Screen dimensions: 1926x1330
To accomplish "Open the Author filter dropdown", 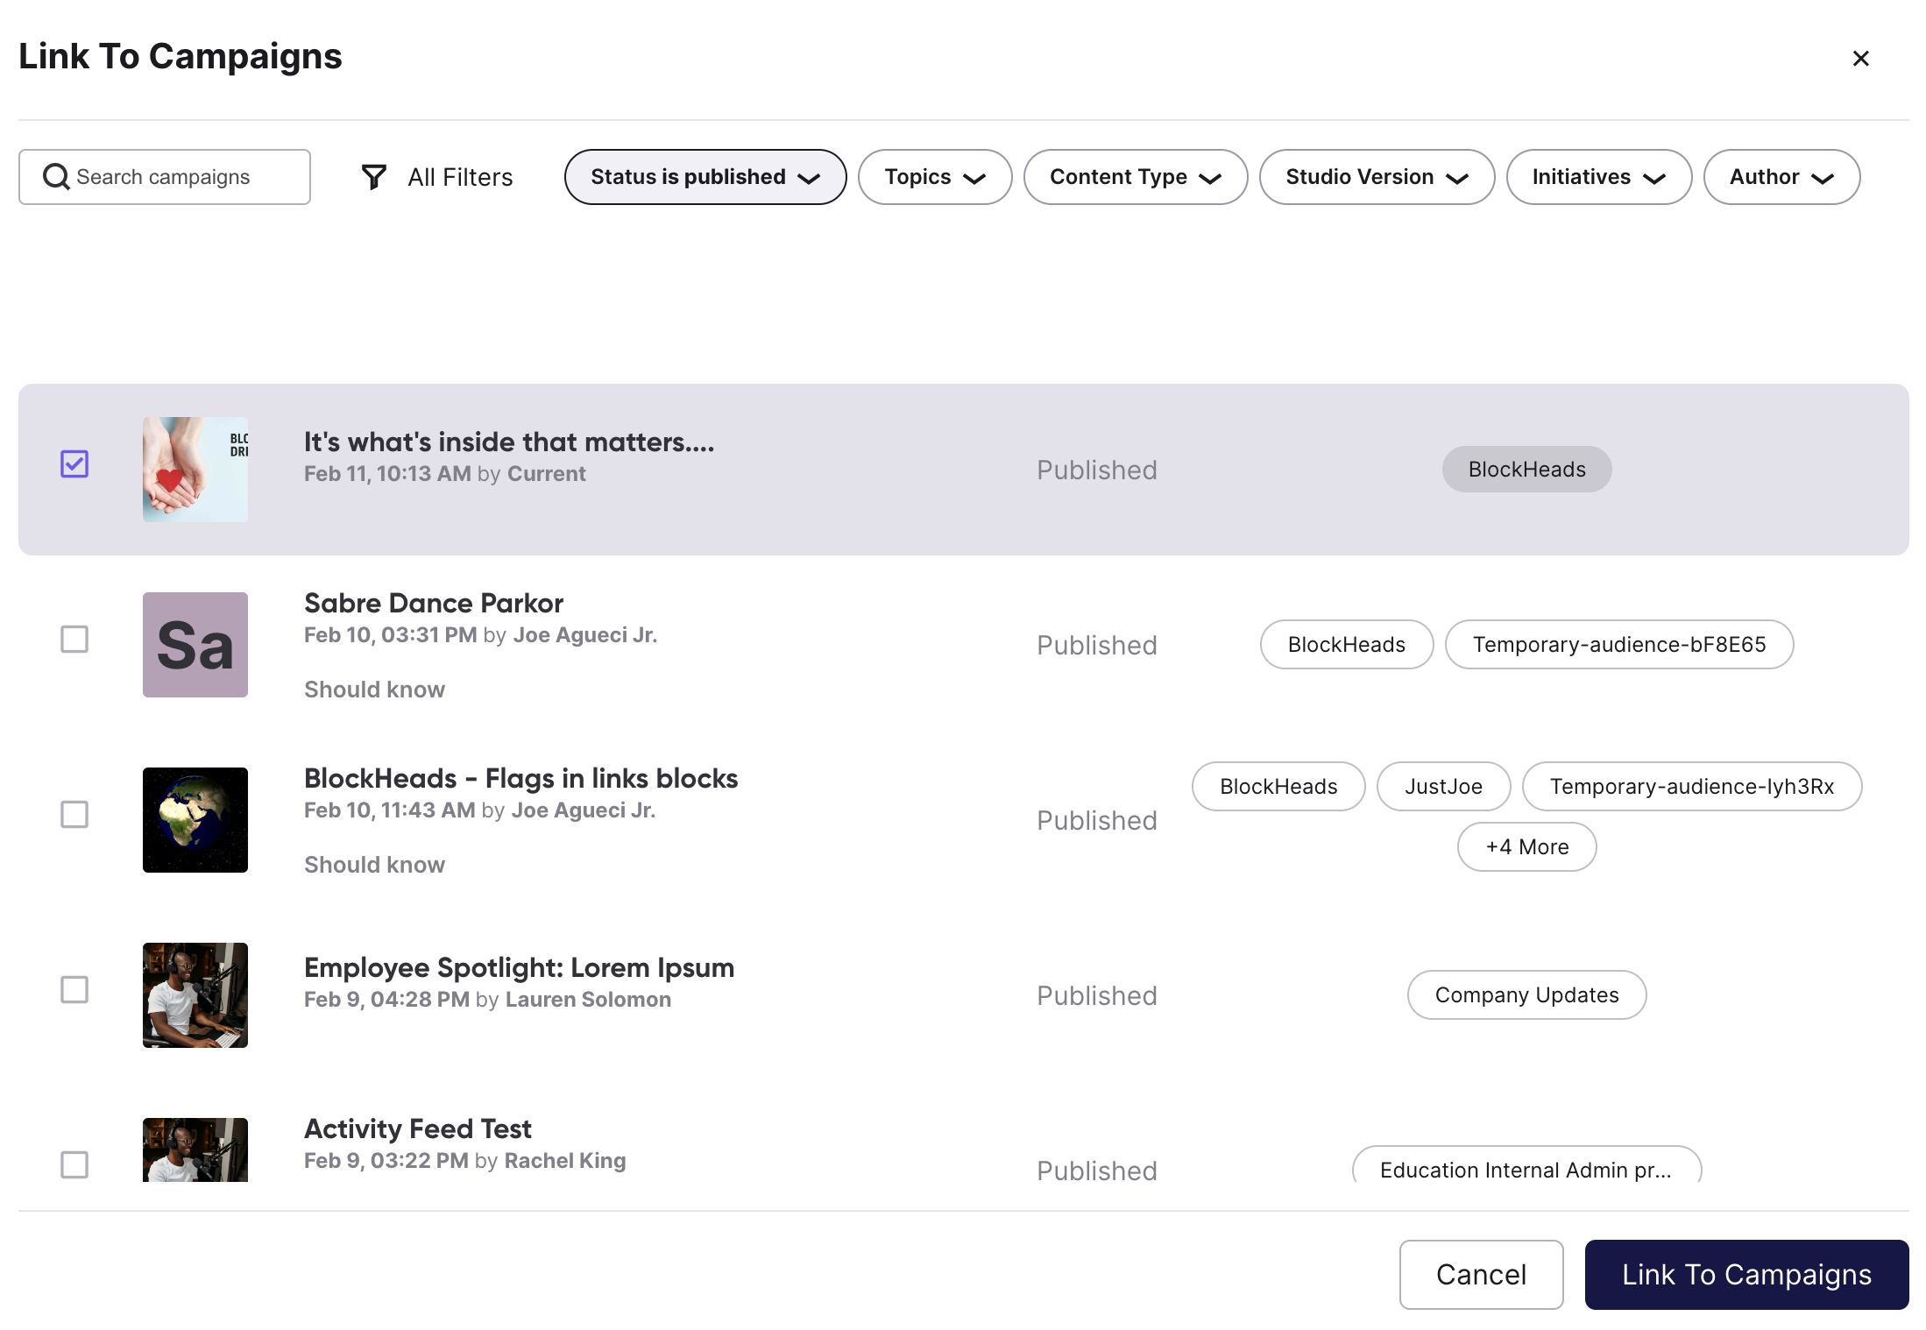I will (x=1781, y=176).
